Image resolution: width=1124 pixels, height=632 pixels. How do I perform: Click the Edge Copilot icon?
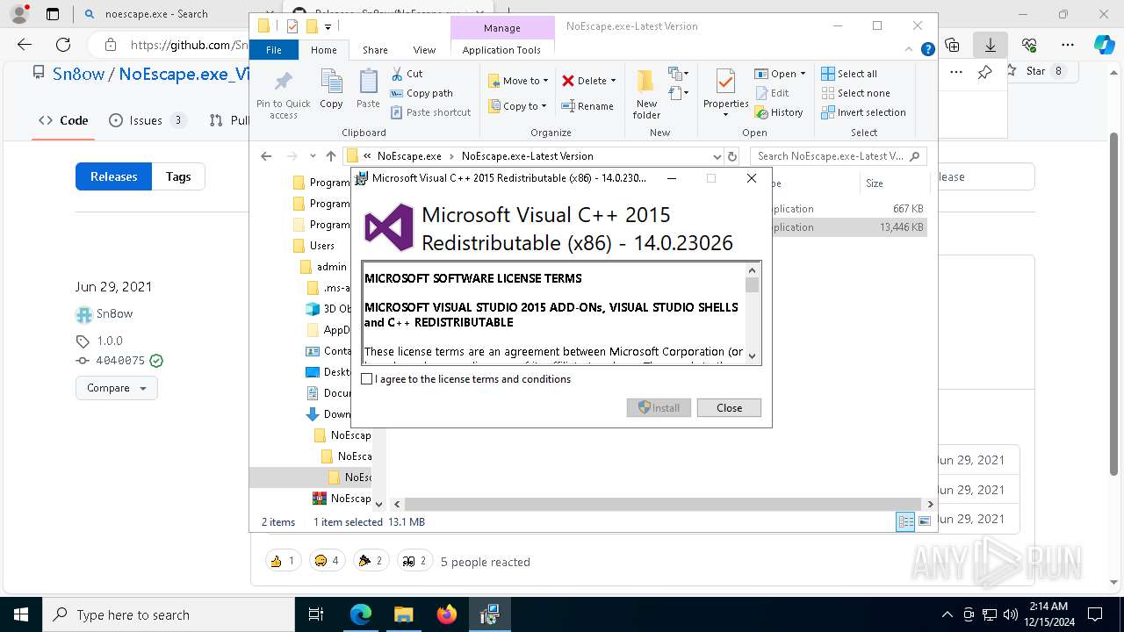pyautogui.click(x=1104, y=45)
